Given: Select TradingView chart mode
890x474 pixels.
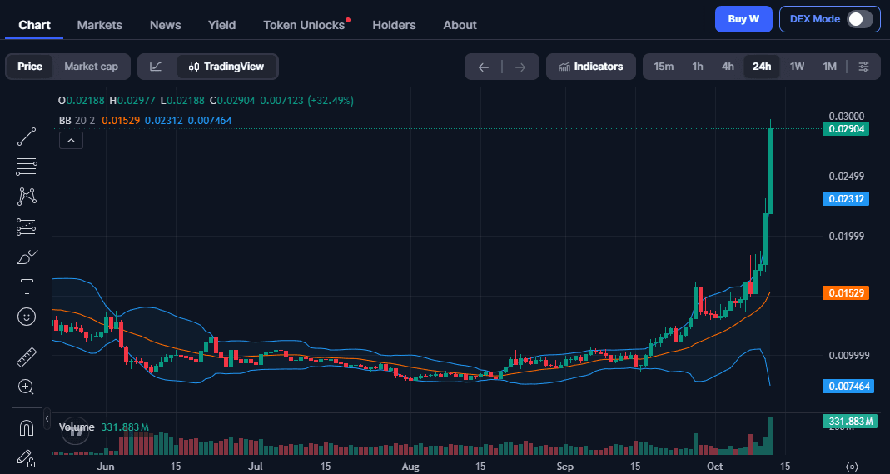Looking at the screenshot, I should [x=226, y=67].
